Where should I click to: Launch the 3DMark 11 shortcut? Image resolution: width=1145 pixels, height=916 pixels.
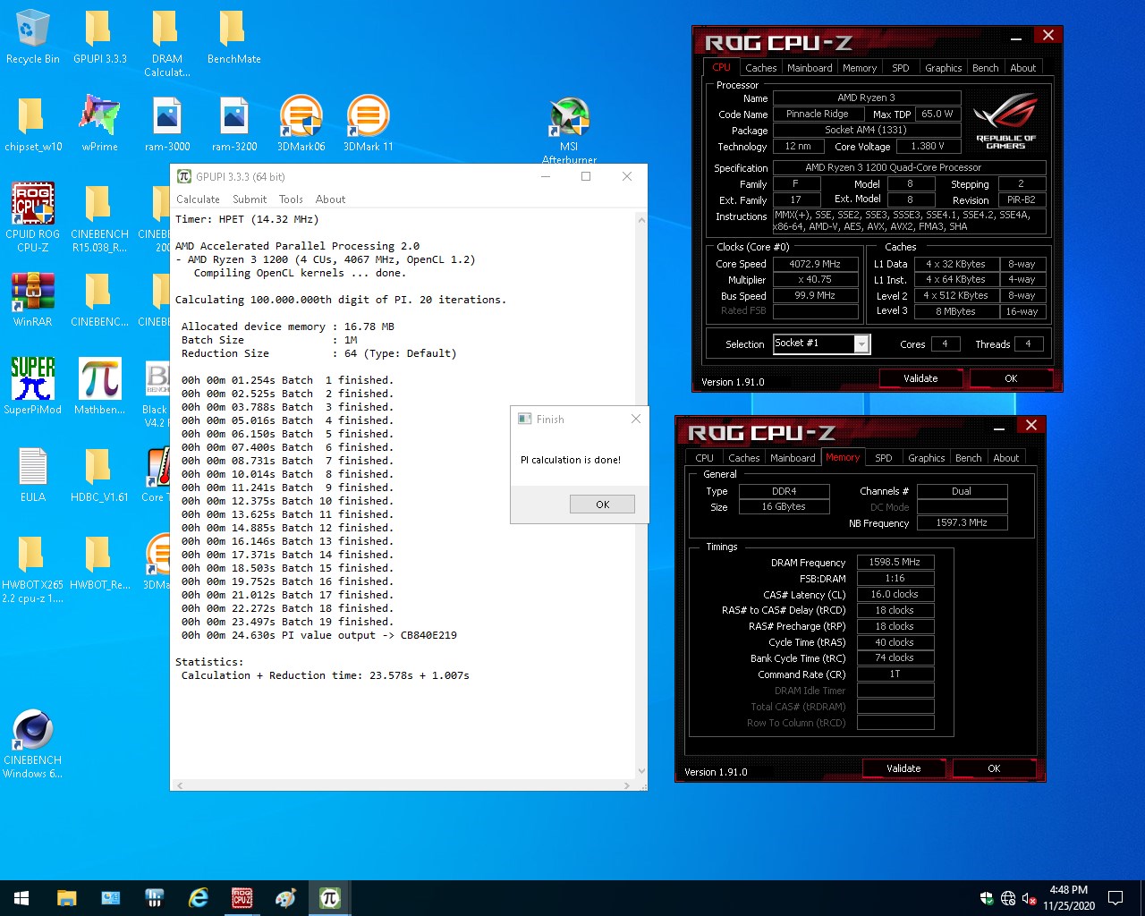pyautogui.click(x=368, y=124)
